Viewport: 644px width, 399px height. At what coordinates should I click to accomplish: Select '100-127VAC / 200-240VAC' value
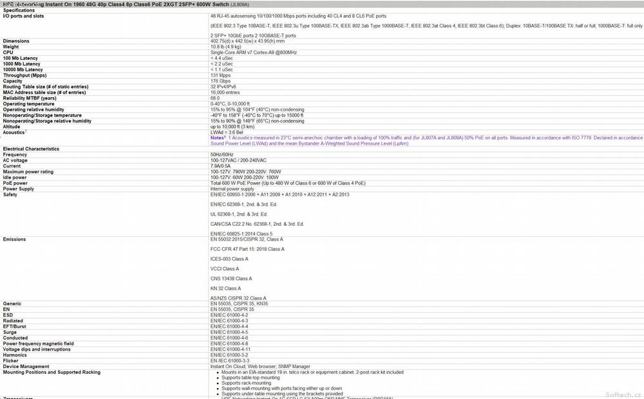point(238,160)
